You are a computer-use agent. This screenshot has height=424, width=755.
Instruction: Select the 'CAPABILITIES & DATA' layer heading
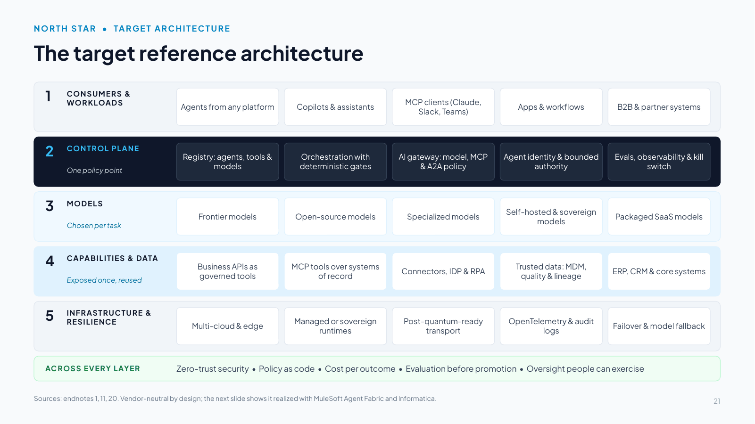(112, 258)
